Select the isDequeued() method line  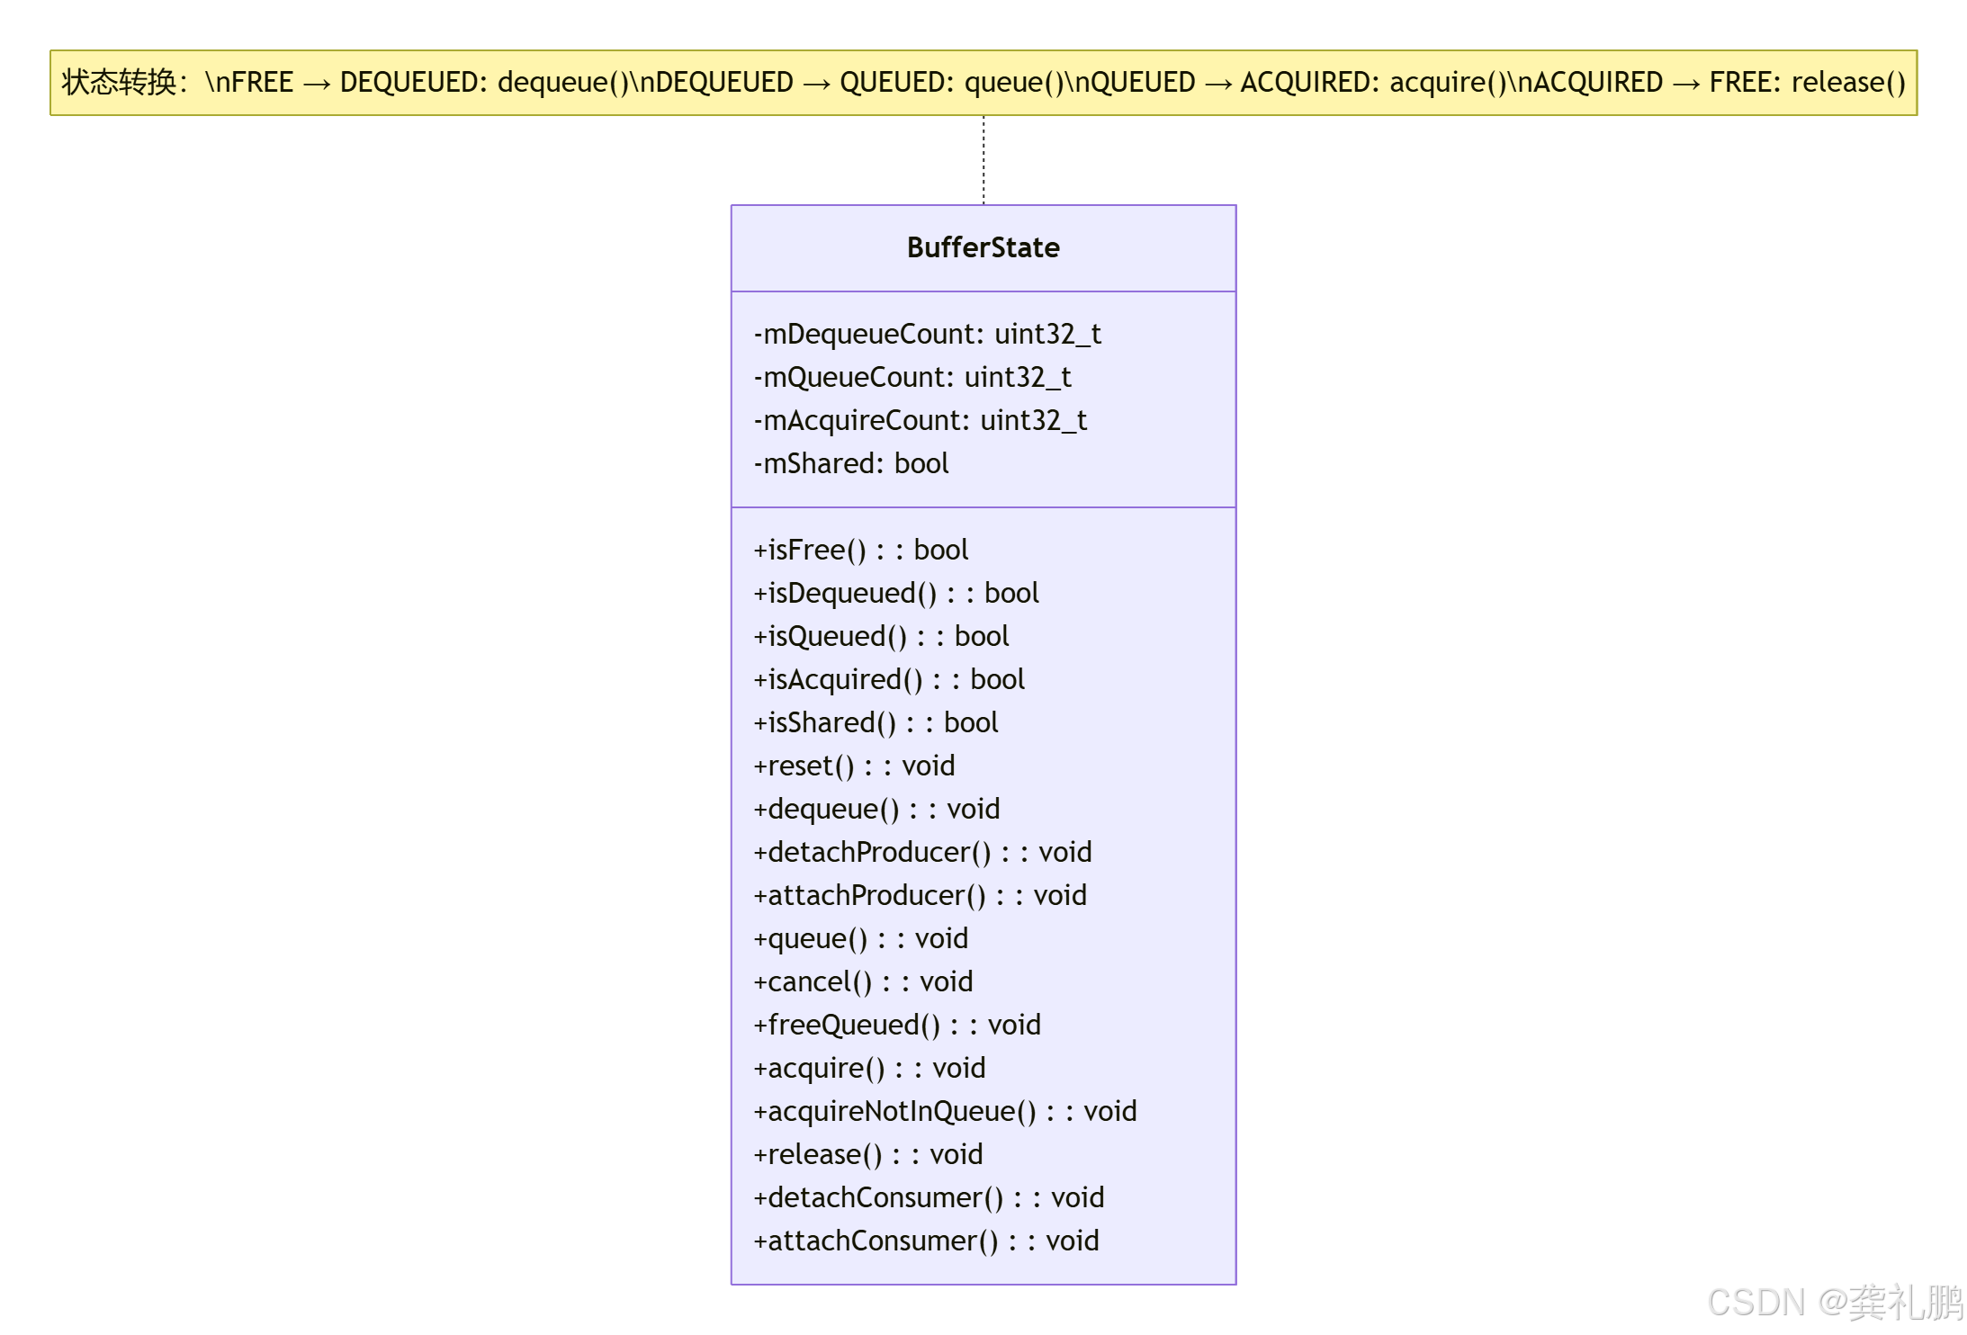pyautogui.click(x=895, y=593)
